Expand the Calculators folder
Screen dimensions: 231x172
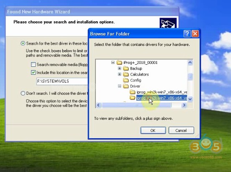120,74
